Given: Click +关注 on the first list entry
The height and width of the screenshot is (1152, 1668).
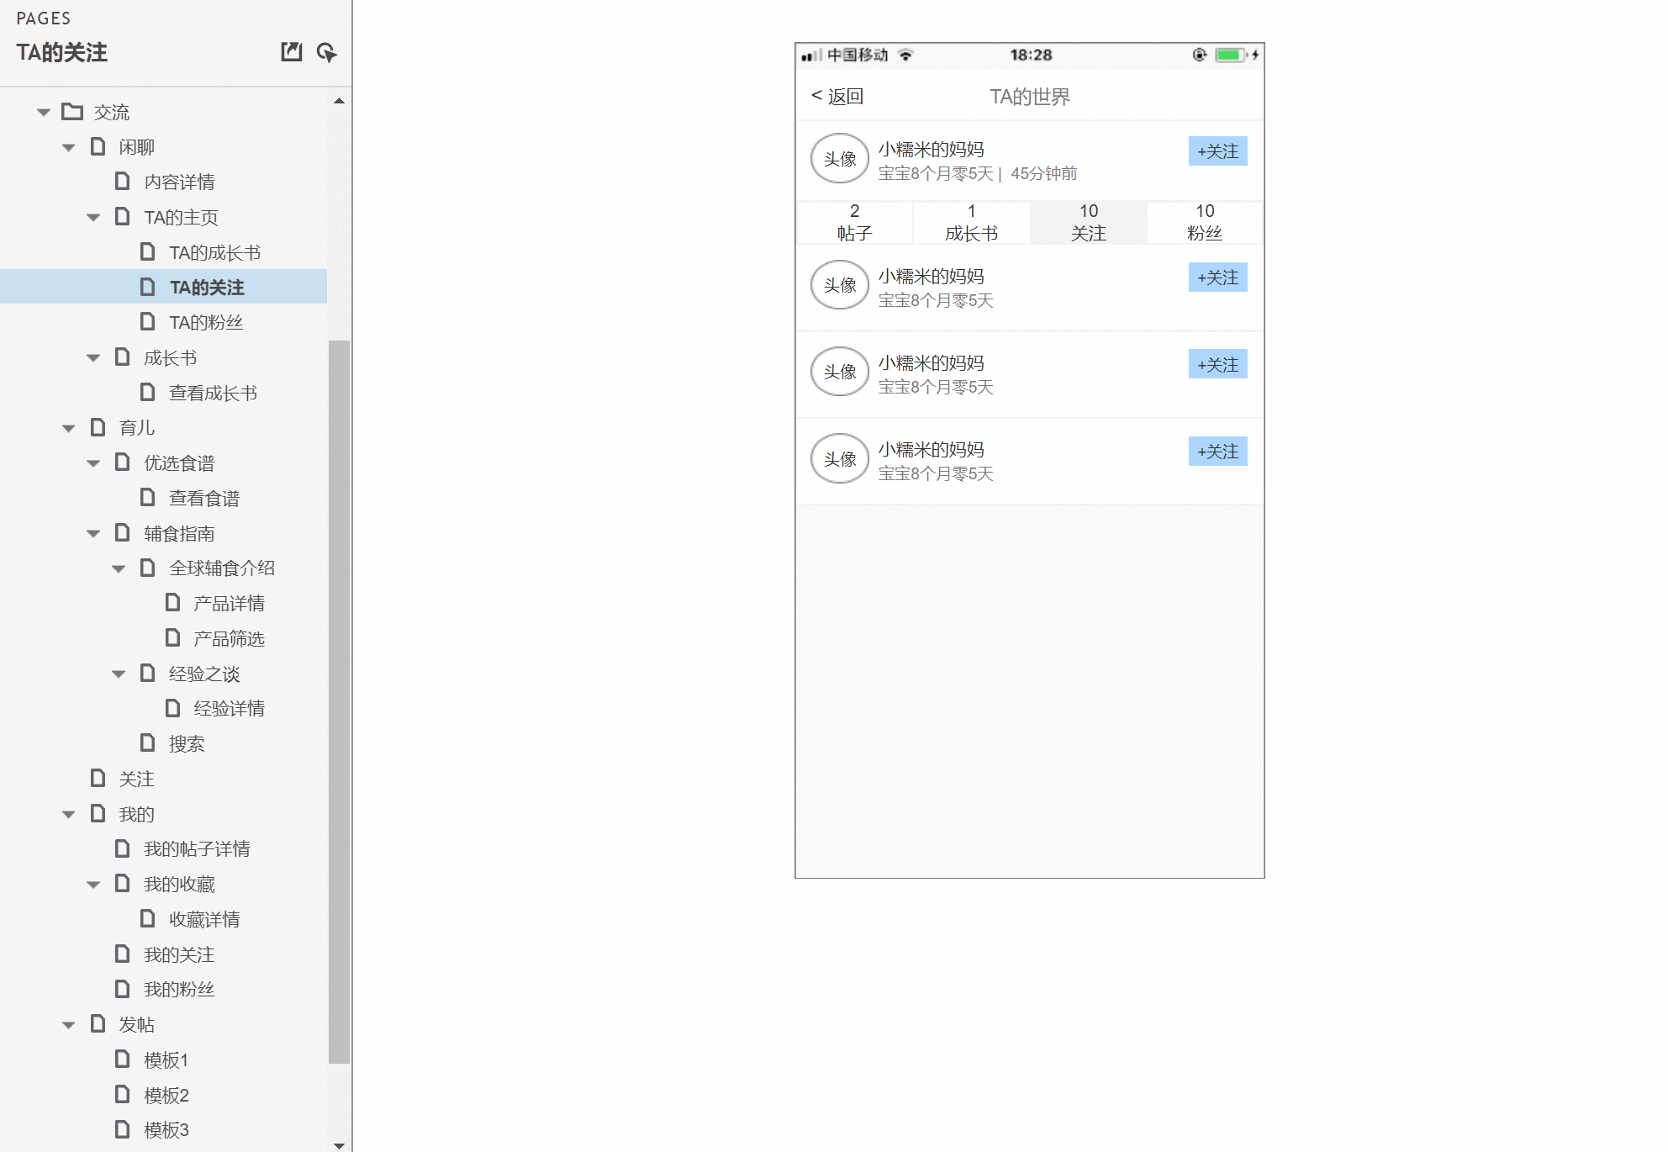Looking at the screenshot, I should click(1217, 277).
